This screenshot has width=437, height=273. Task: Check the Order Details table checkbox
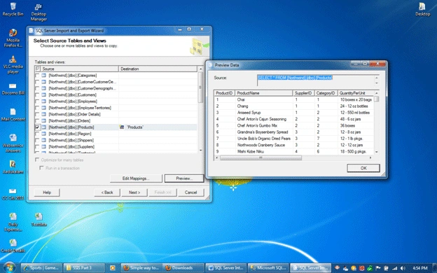[x=37, y=114]
